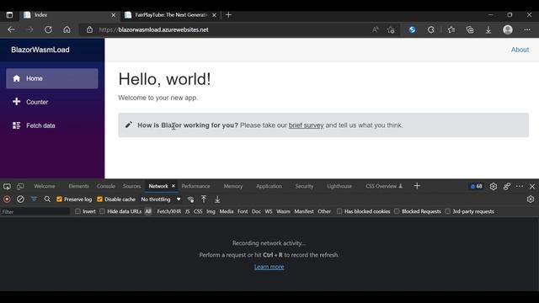539x303 pixels.
Task: Open Network panel settings gear
Action: tap(531, 199)
